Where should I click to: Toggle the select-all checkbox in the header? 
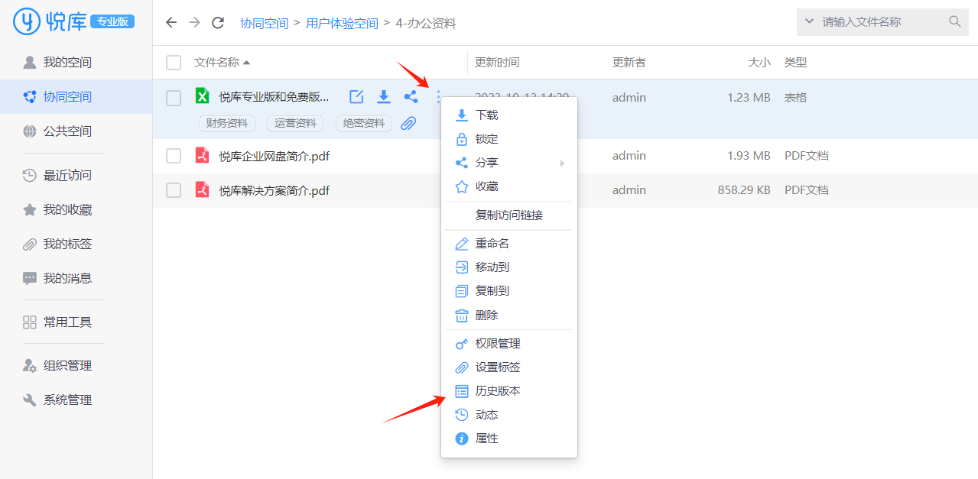point(174,63)
